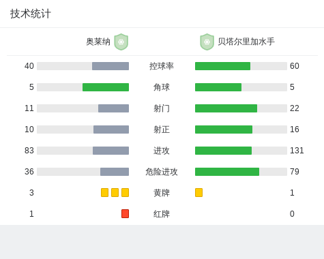
Task: Open the 贝塔尔里加水手 team name link
Action: (x=246, y=42)
